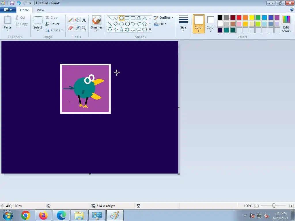The height and width of the screenshot is (221, 295).
Task: Choose the Five-point star shape
Action: (122, 30)
